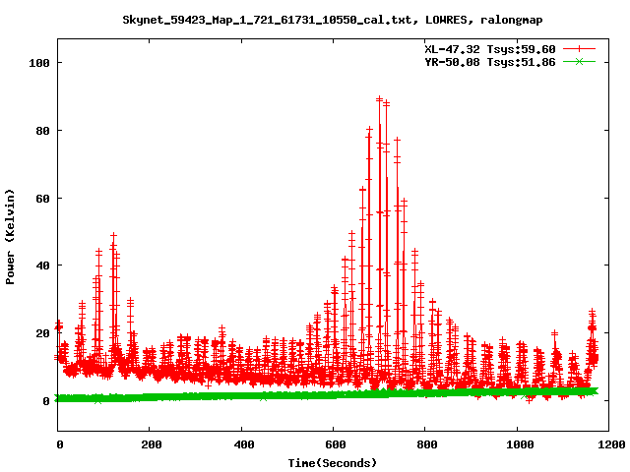
Task: Click the y-axis tick label 100
Action: (39, 63)
